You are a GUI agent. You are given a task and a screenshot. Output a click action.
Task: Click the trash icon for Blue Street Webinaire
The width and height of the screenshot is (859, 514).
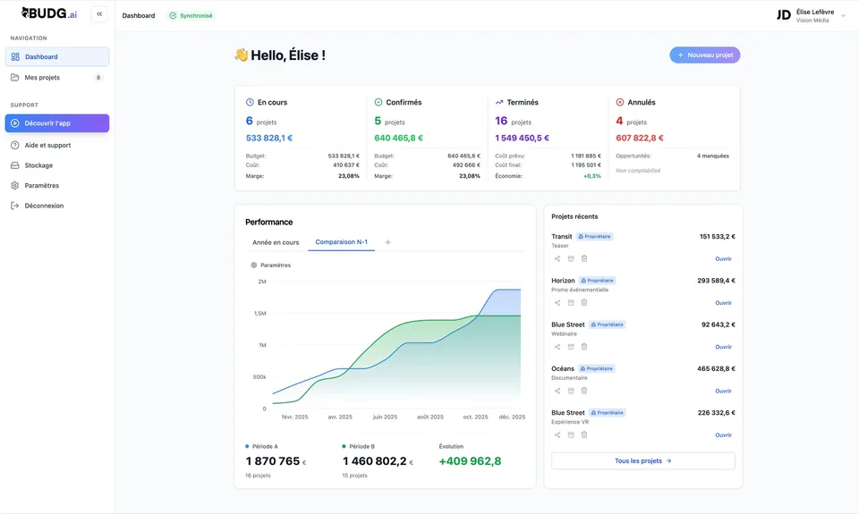click(584, 347)
